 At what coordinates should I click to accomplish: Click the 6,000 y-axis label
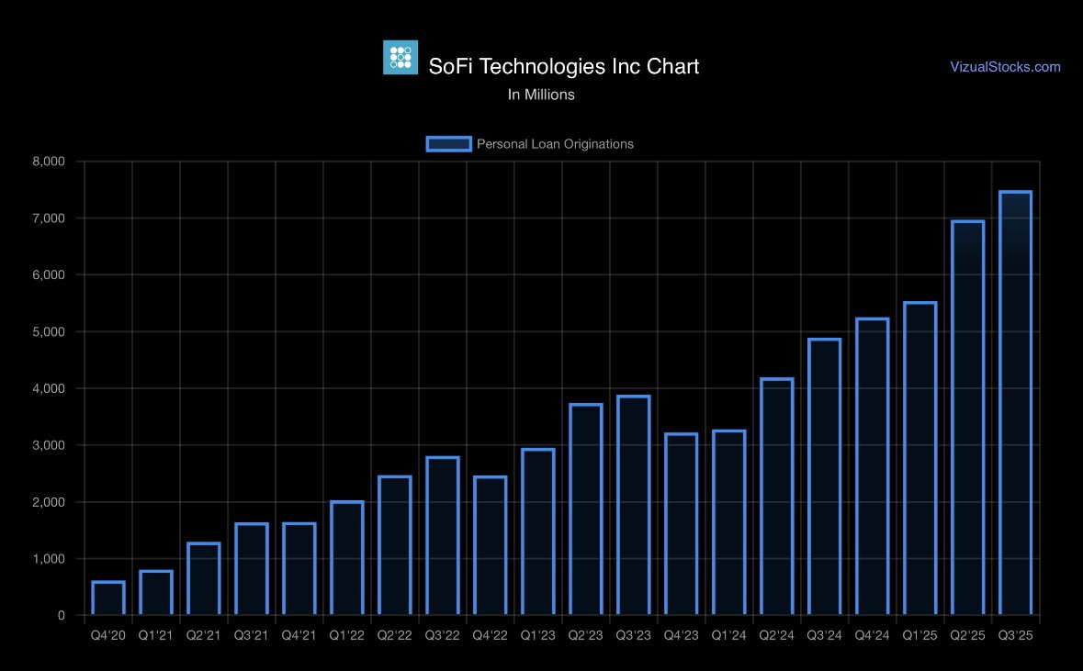point(49,274)
